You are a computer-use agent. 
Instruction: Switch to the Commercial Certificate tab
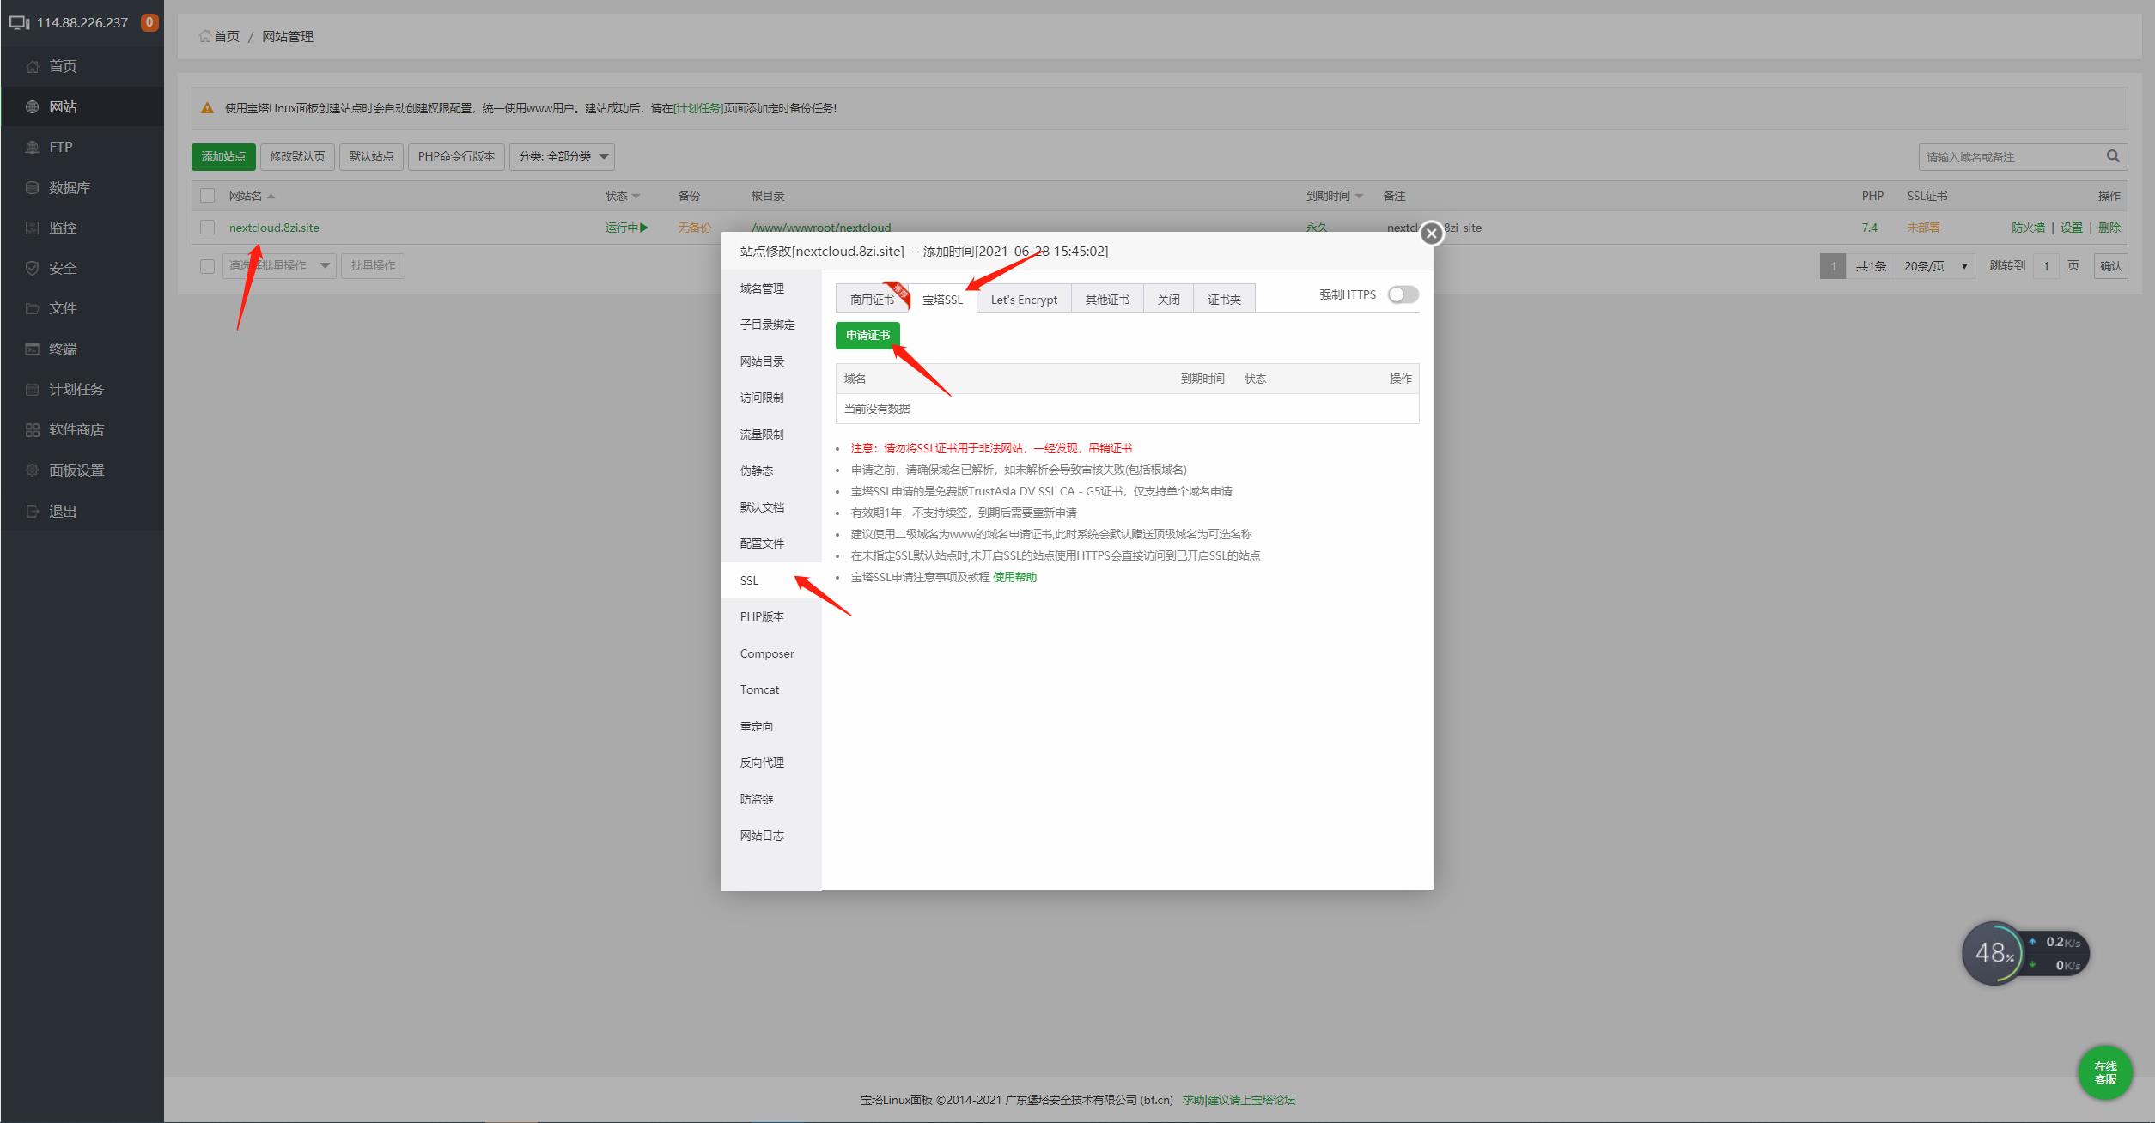tap(872, 299)
